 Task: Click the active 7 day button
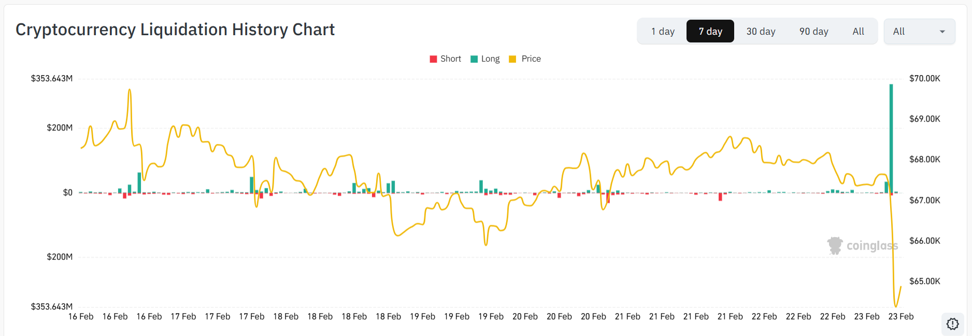(710, 31)
